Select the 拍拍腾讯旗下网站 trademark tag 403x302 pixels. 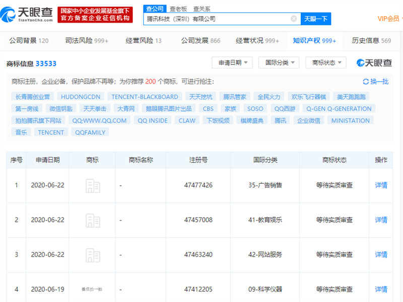(x=38, y=120)
